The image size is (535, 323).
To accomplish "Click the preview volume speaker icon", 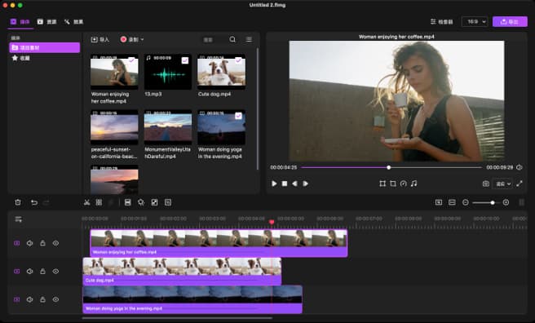I will coord(520,167).
